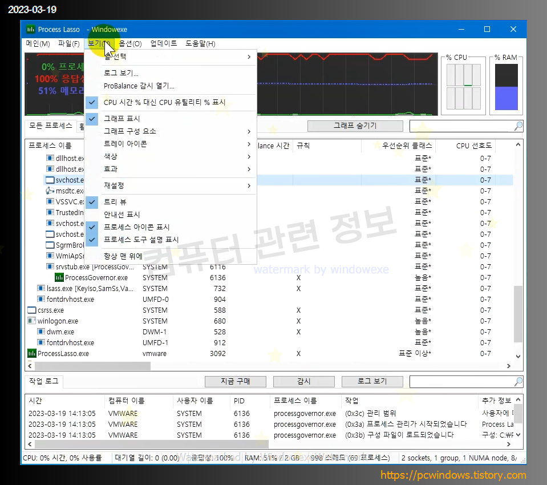Expand the 재설정 submenu

click(x=171, y=185)
